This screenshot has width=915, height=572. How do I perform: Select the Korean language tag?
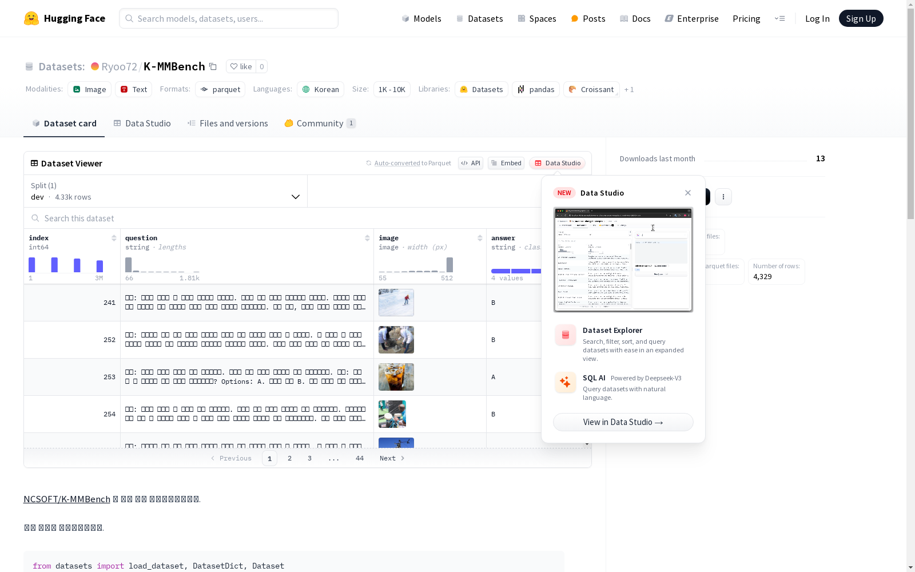(320, 89)
